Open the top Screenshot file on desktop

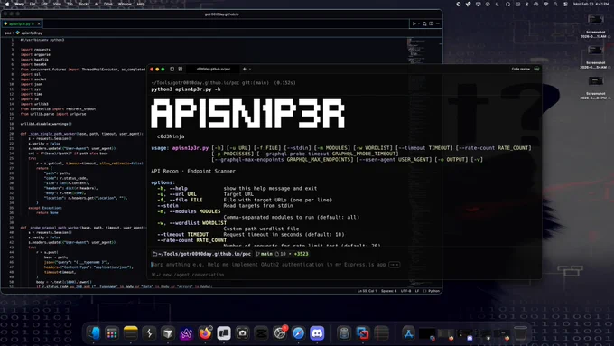(596, 19)
